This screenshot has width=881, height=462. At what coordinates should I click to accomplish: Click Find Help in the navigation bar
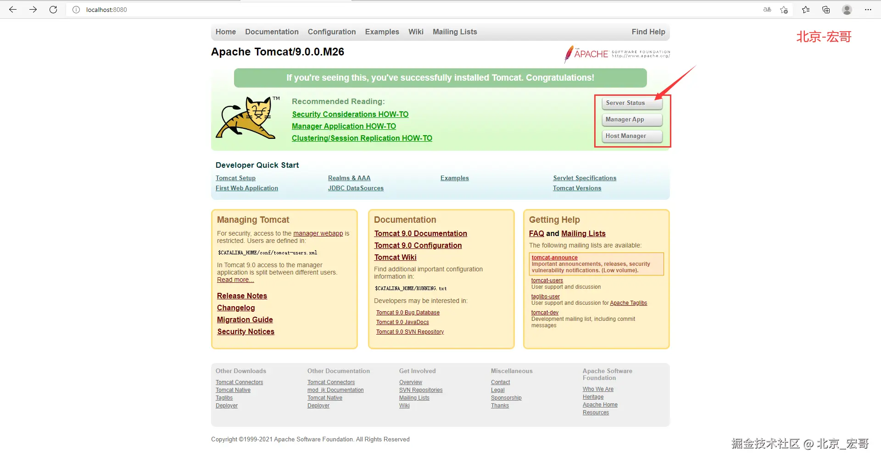click(x=648, y=32)
